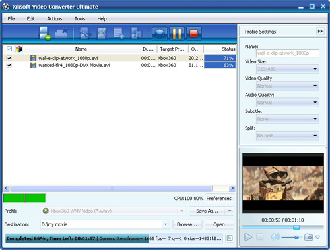Click the Completed 66% status bar
This screenshot has width=330, height=250.
(x=114, y=238)
